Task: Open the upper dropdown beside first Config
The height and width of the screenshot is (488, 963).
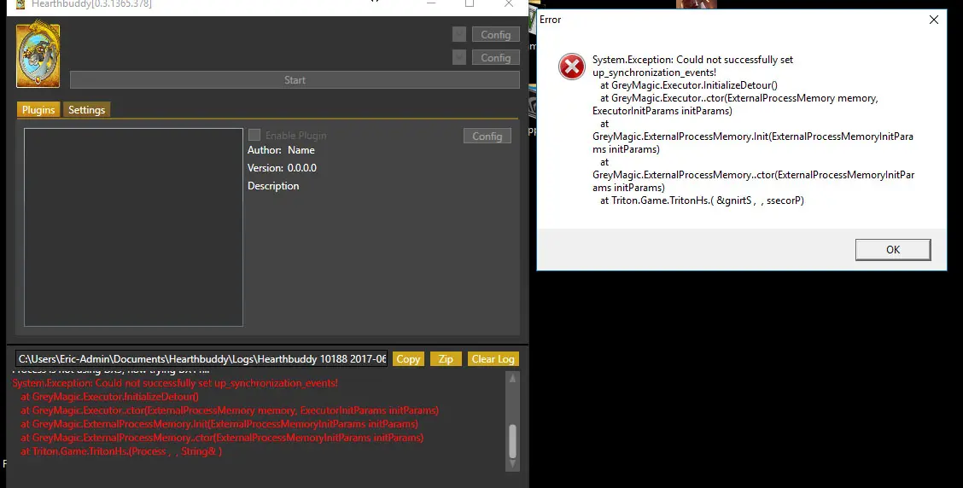Action: pyautogui.click(x=458, y=34)
